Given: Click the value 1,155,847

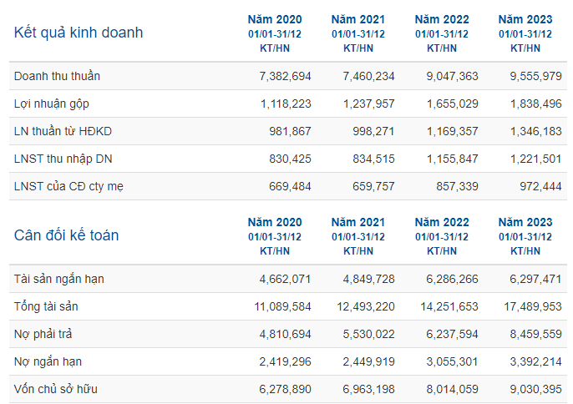Looking at the screenshot, I should [453, 159].
